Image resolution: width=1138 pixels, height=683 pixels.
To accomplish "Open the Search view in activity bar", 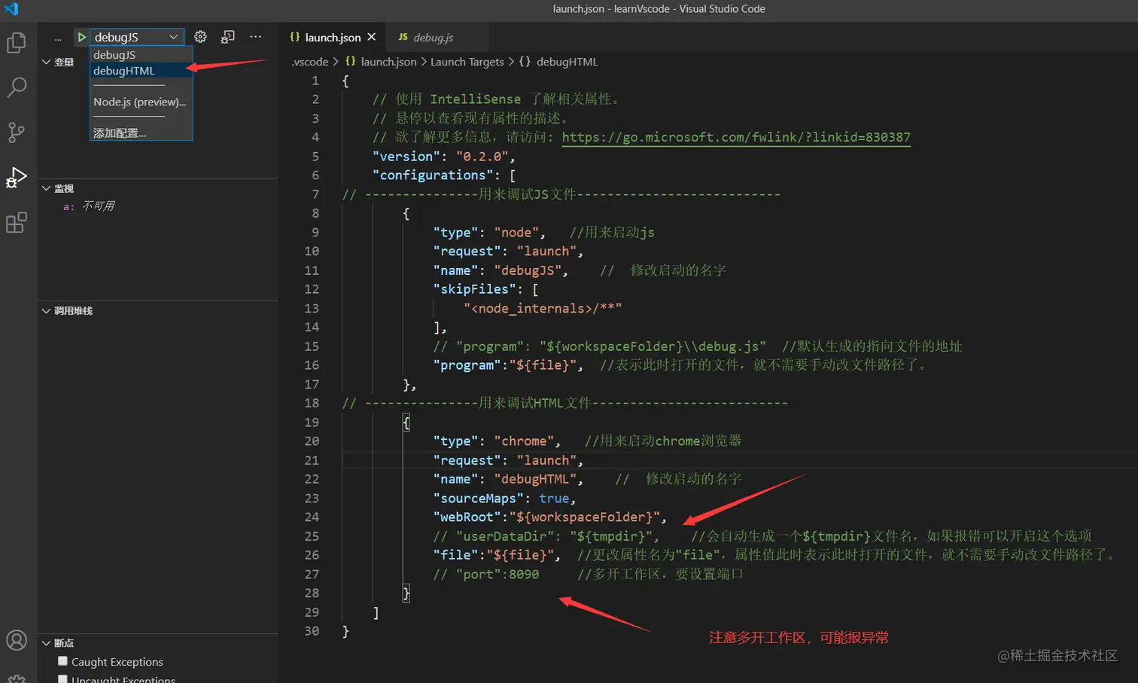I will tap(17, 87).
